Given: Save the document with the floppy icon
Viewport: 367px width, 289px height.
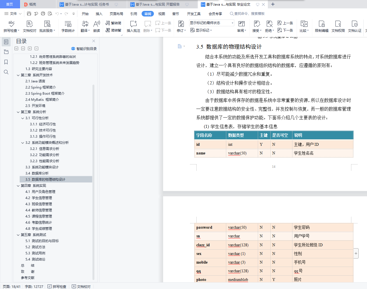Looking at the screenshot, I should point(29,13).
